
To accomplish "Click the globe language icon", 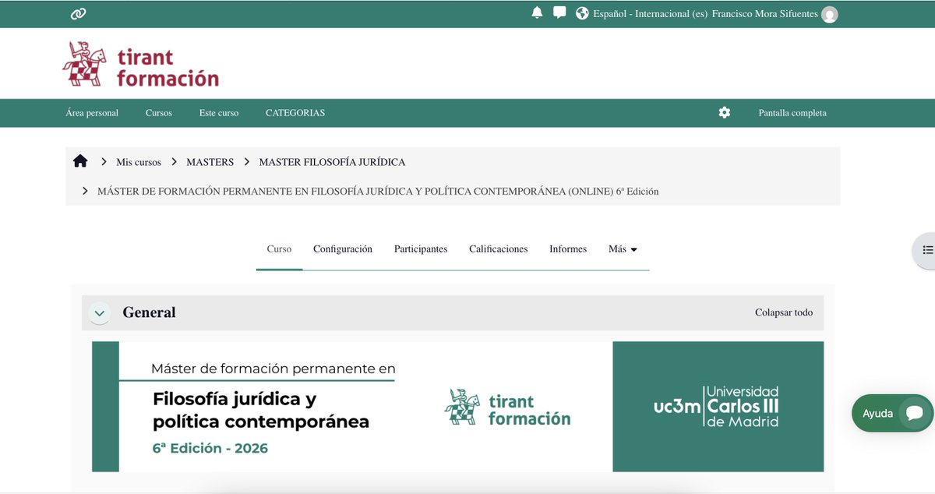I will [x=582, y=13].
